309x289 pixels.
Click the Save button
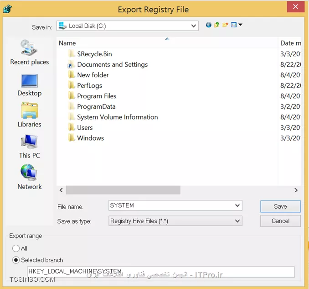click(280, 206)
